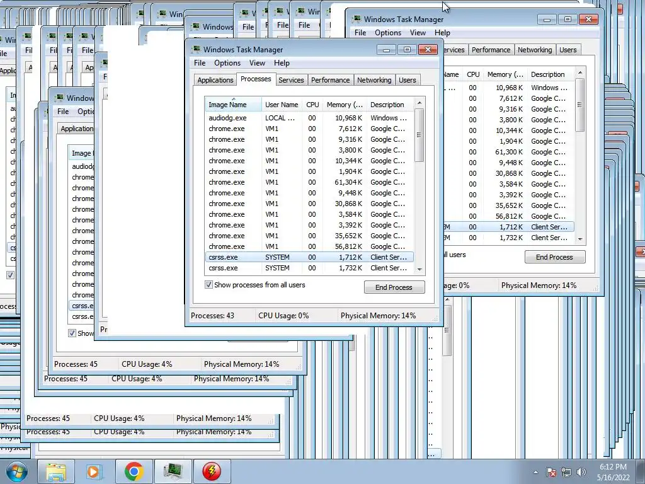Open Help menu in top-right Task Manager

[x=442, y=33]
